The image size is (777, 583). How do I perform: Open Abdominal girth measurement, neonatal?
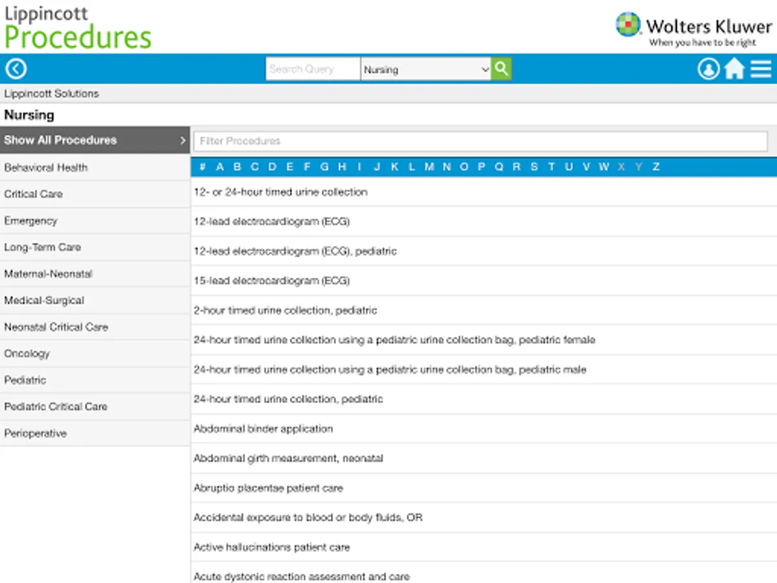click(484, 458)
